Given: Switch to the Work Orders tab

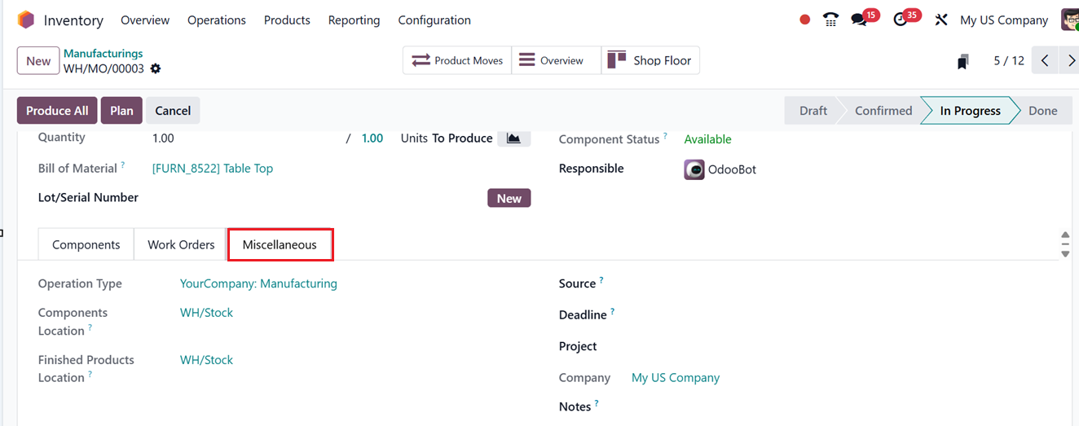Looking at the screenshot, I should [181, 244].
